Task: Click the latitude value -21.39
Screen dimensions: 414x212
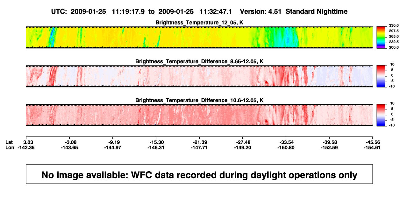Action: tap(199, 142)
